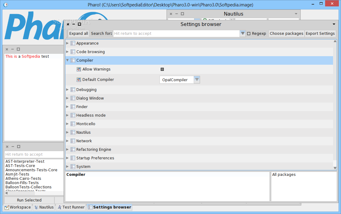Select AST-Tests-Core in the package list

tap(20, 165)
